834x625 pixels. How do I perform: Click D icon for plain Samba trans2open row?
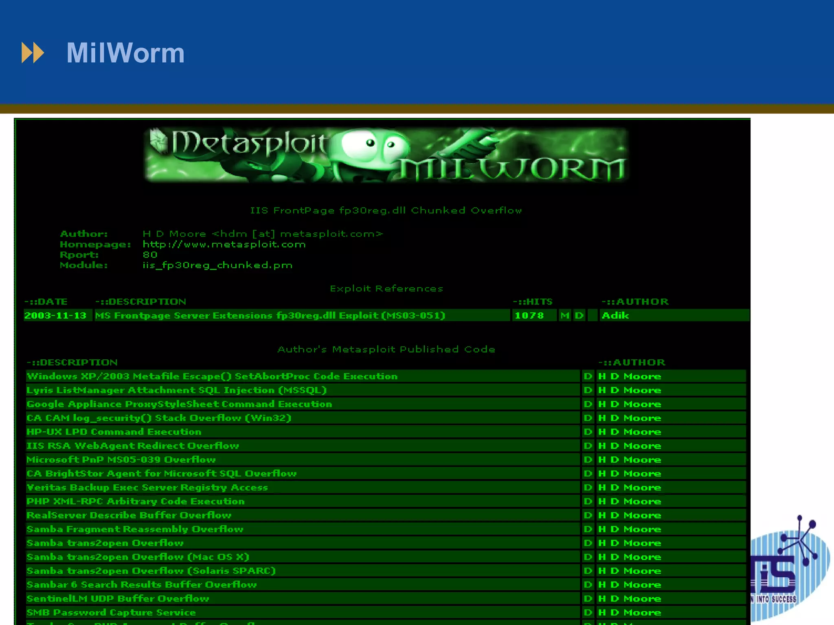pyautogui.click(x=588, y=543)
